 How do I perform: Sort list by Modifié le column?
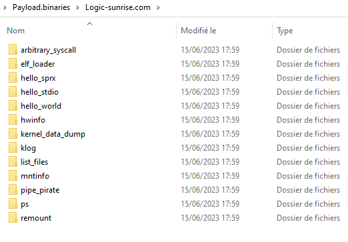tap(199, 31)
